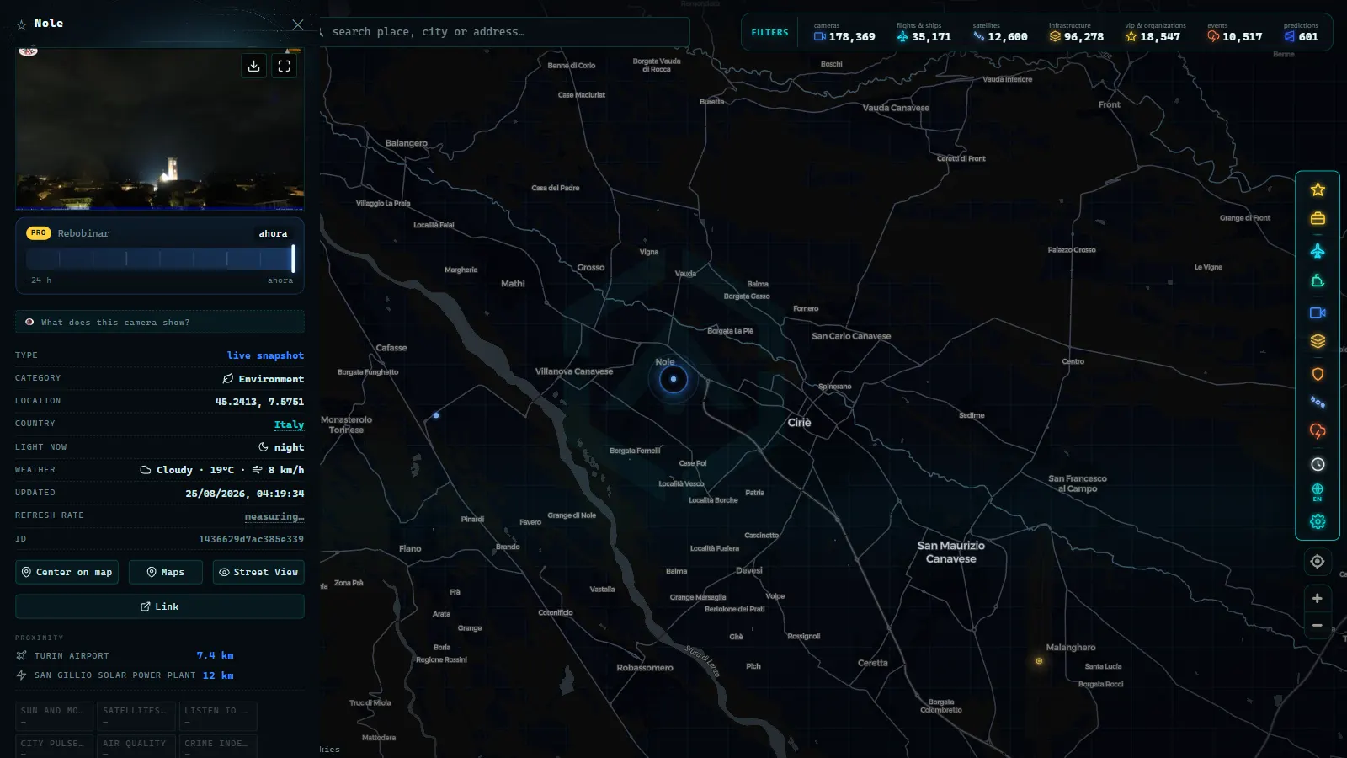Click the satellite icon in sidebar
Image resolution: width=1347 pixels, height=758 pixels.
(1318, 403)
